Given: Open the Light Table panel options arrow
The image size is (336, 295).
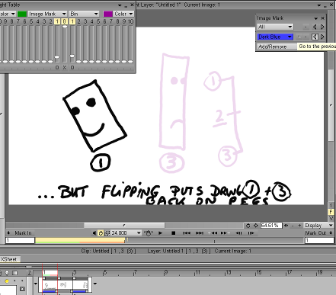Looking at the screenshot, I should tap(120, 5).
